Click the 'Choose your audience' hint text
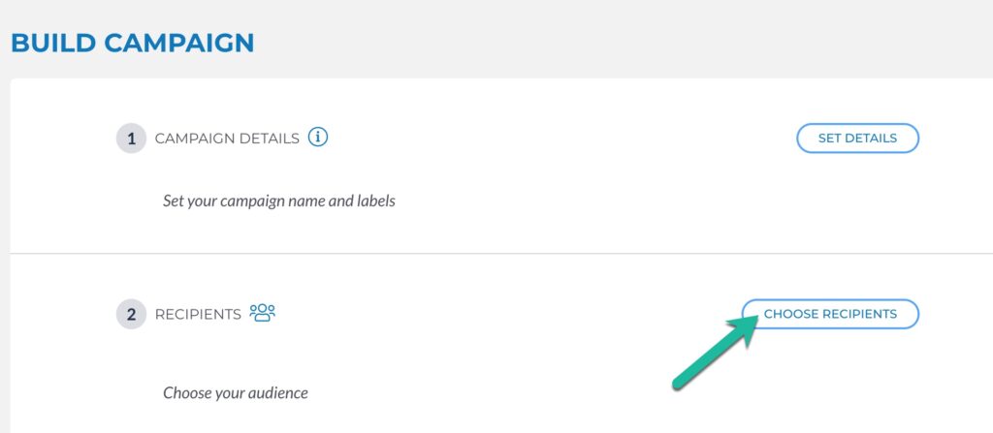This screenshot has width=993, height=433. pyautogui.click(x=236, y=393)
